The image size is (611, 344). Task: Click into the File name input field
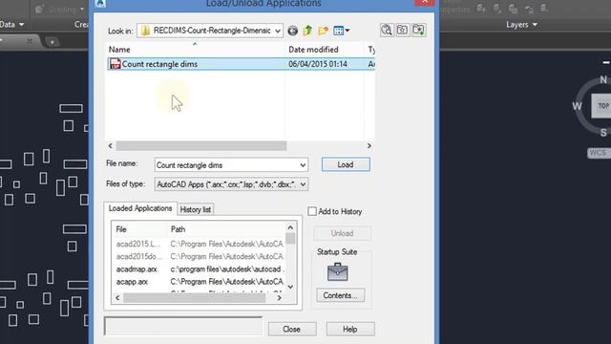coord(226,165)
